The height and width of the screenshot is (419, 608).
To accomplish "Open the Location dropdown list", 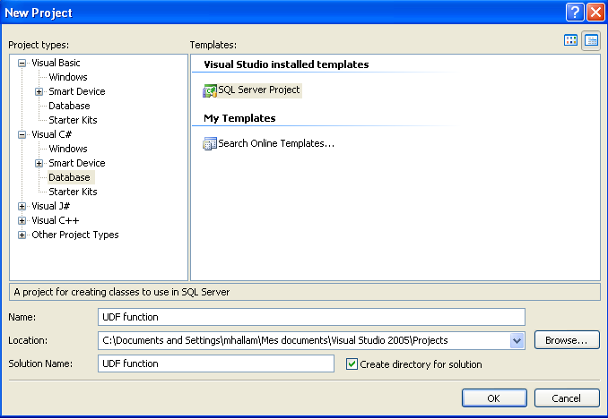I will click(x=517, y=341).
